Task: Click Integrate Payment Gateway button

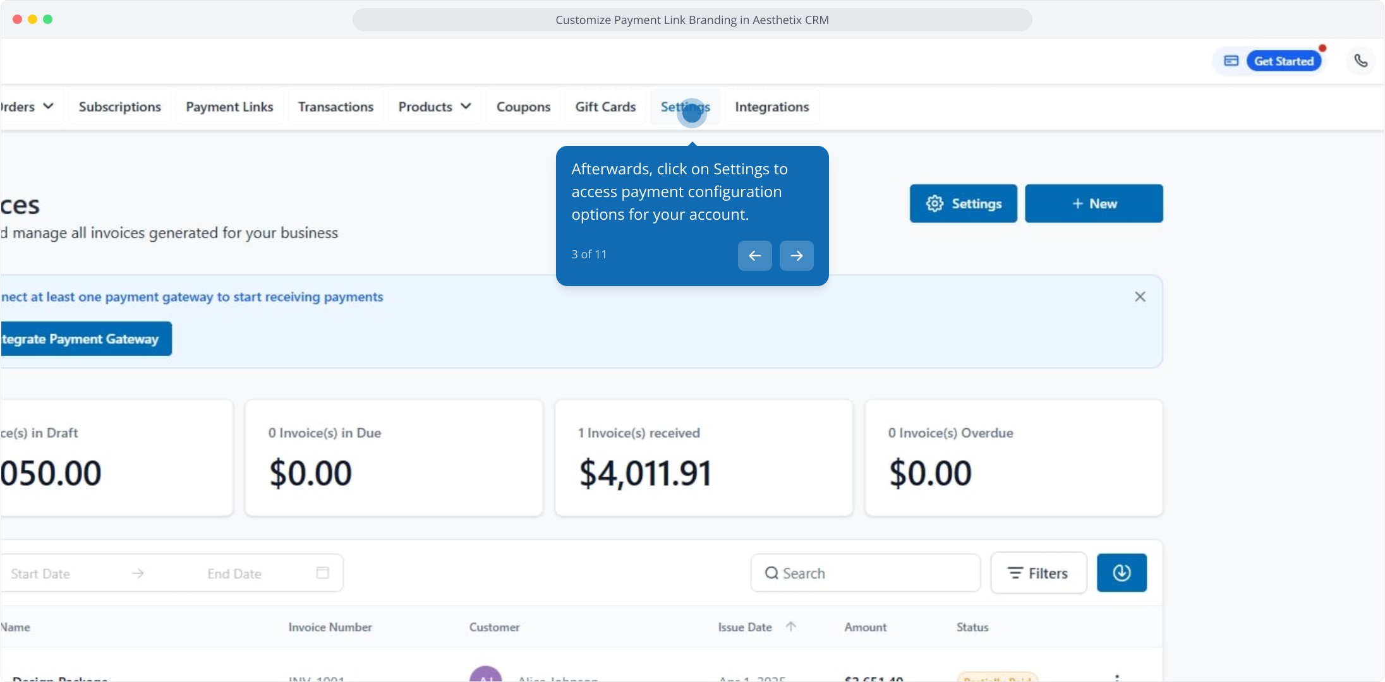Action: pos(82,339)
